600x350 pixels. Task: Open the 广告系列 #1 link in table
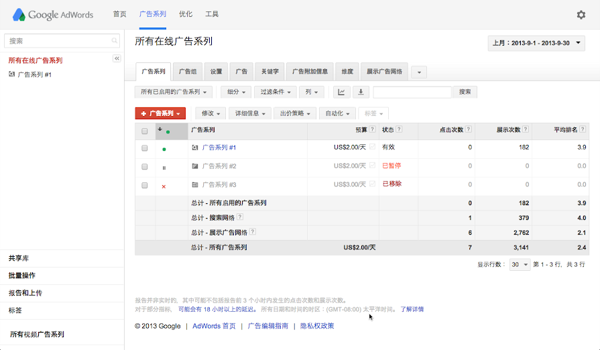click(219, 148)
